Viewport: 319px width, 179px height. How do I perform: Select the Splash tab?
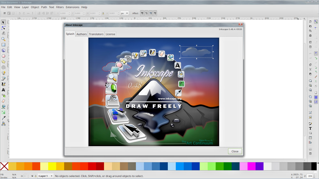point(70,34)
